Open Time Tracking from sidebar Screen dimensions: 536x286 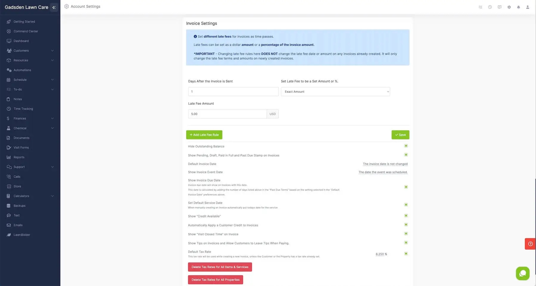23,109
